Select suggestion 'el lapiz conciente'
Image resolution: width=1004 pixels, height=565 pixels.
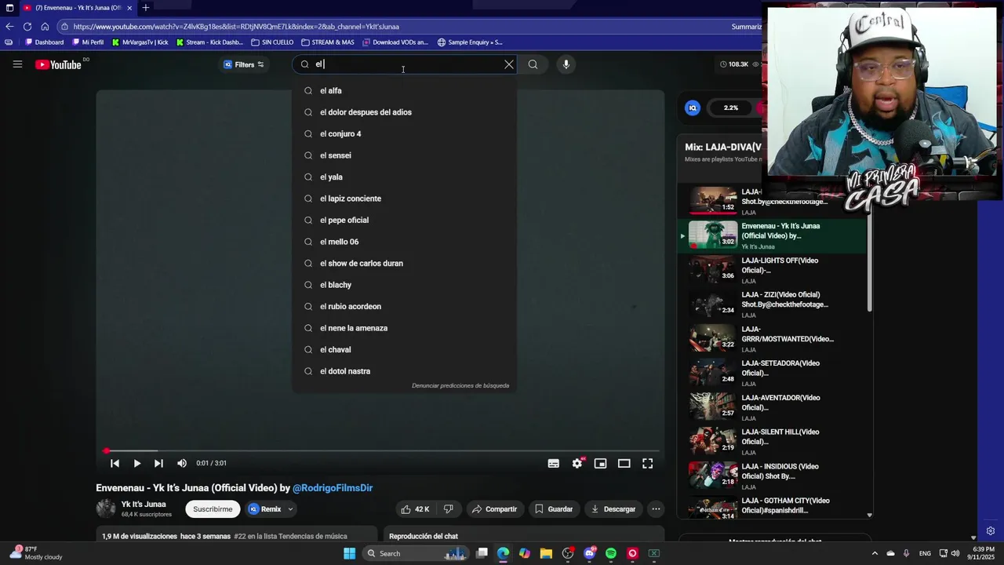pyautogui.click(x=404, y=199)
